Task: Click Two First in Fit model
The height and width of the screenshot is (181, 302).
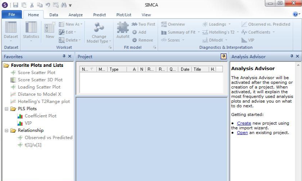Action: click(143, 24)
